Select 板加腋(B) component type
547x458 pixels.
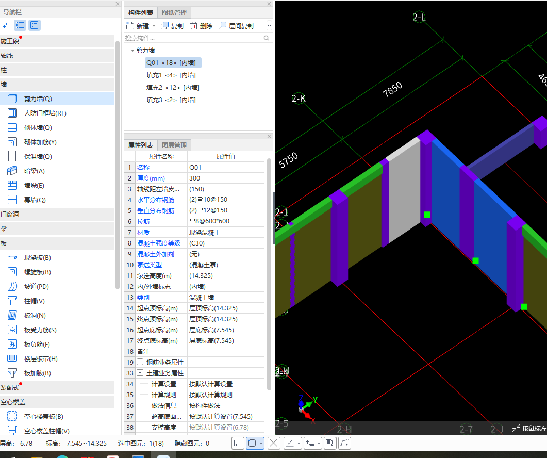click(37, 373)
